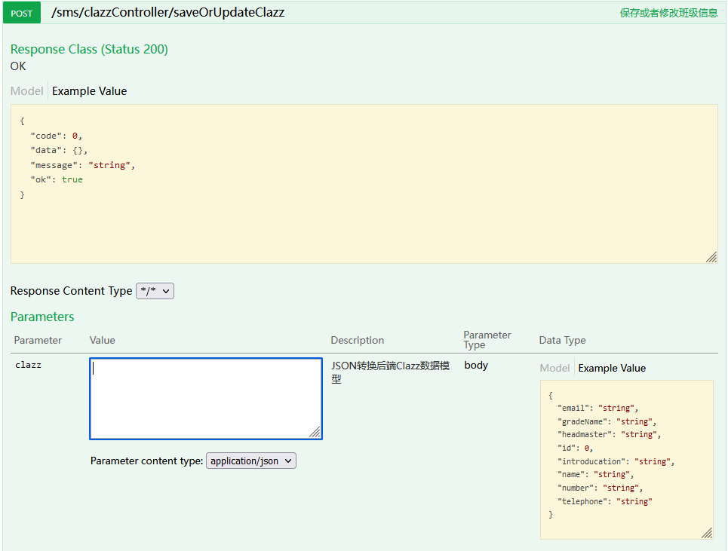The height and width of the screenshot is (551, 728).
Task: Open the Parameter content type application/json dropdown
Action: click(251, 461)
